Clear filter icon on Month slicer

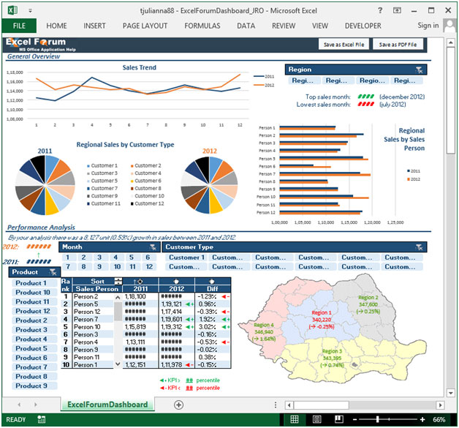coord(153,247)
